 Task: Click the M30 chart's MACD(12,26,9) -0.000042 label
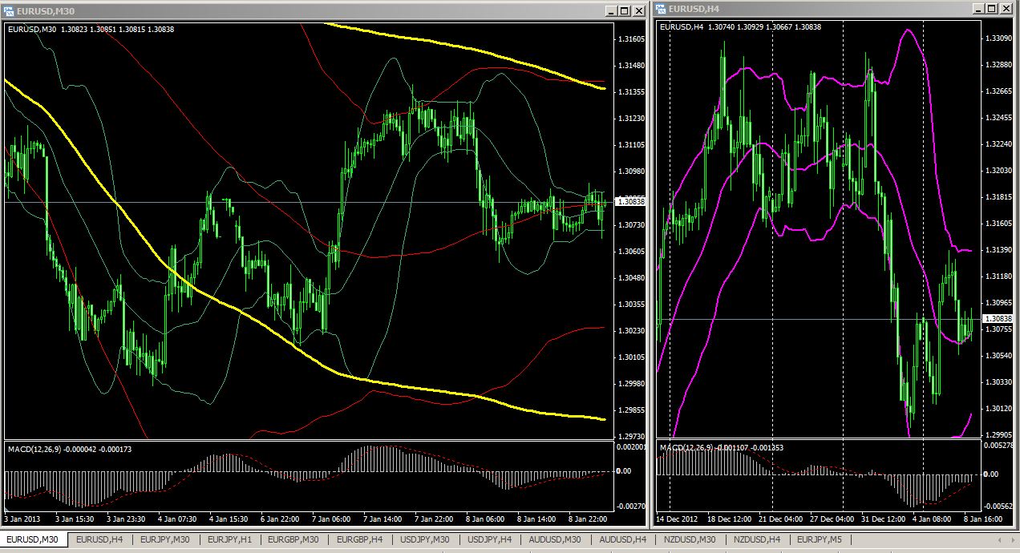tap(69, 450)
